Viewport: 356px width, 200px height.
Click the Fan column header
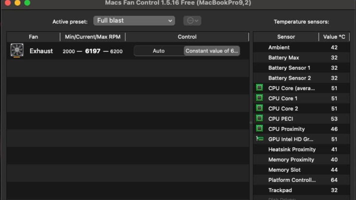[33, 37]
